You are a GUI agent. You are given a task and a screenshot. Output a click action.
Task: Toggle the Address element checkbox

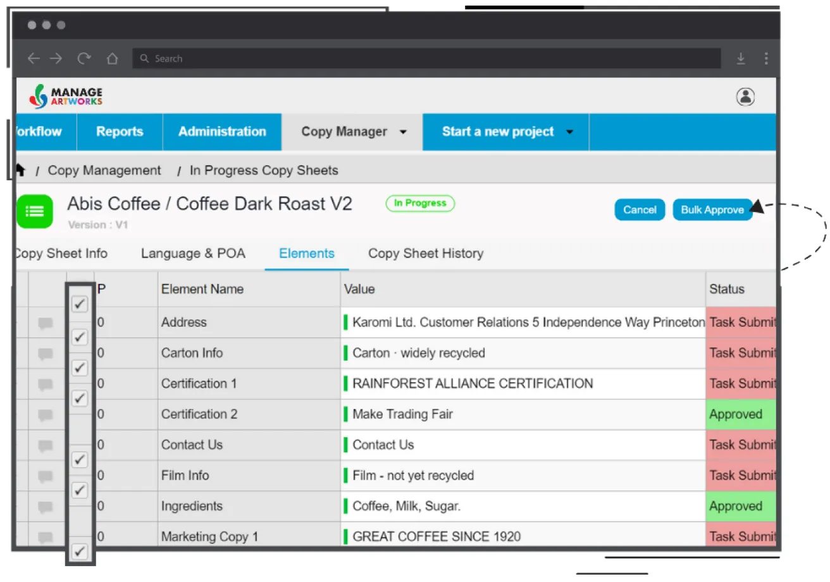[x=80, y=337]
